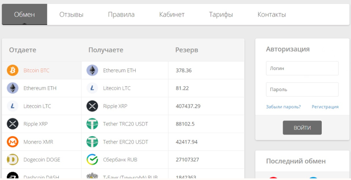
Task: Click the Tether ERC20 USDT icon
Action: click(92, 142)
